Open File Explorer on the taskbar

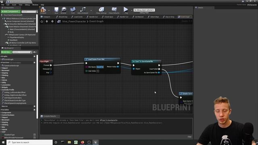(69, 142)
